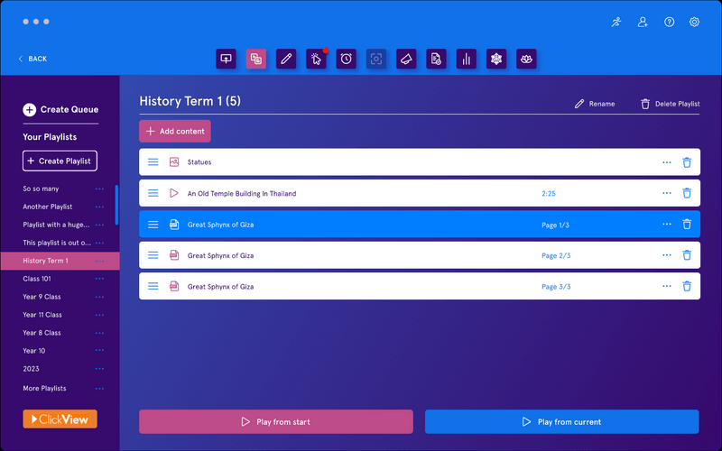Click the running person icon in header
This screenshot has width=722, height=451.
pyautogui.click(x=616, y=22)
